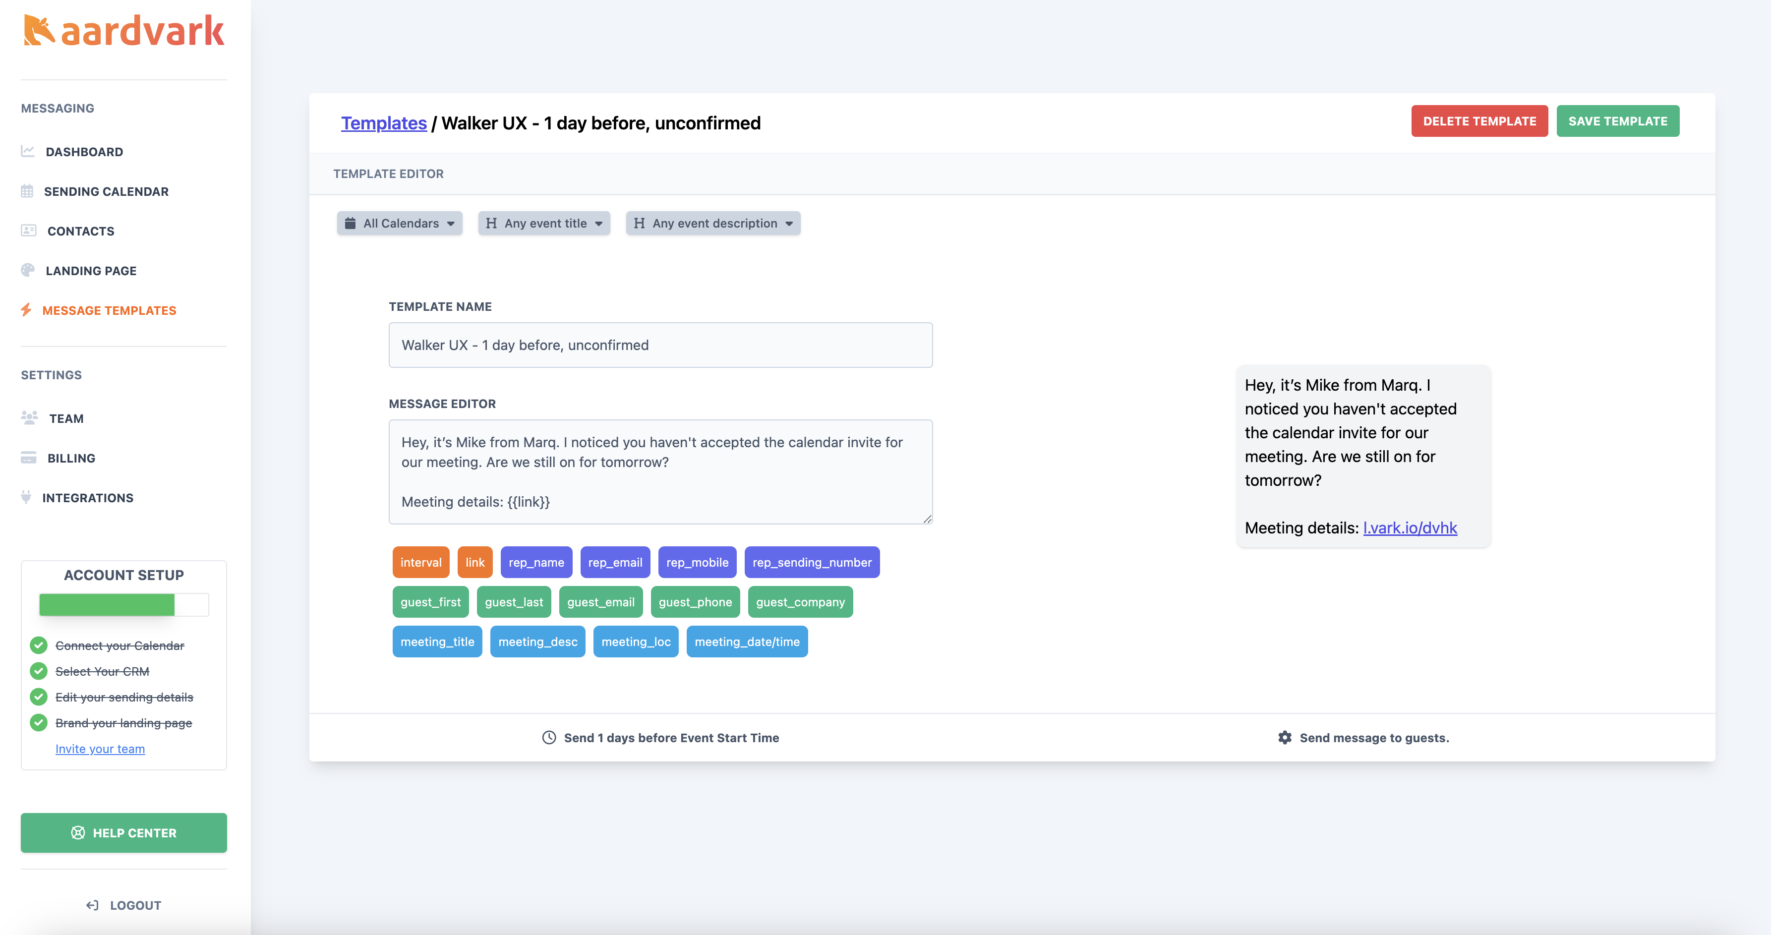Click the Contacts card icon
Viewport: 1771px width, 935px height.
(x=28, y=231)
